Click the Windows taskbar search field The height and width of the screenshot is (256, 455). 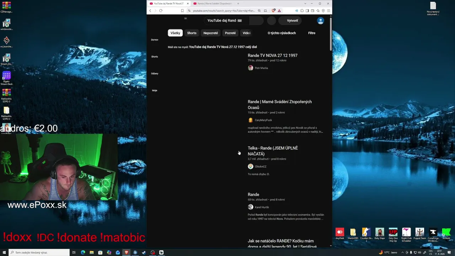coord(39,252)
